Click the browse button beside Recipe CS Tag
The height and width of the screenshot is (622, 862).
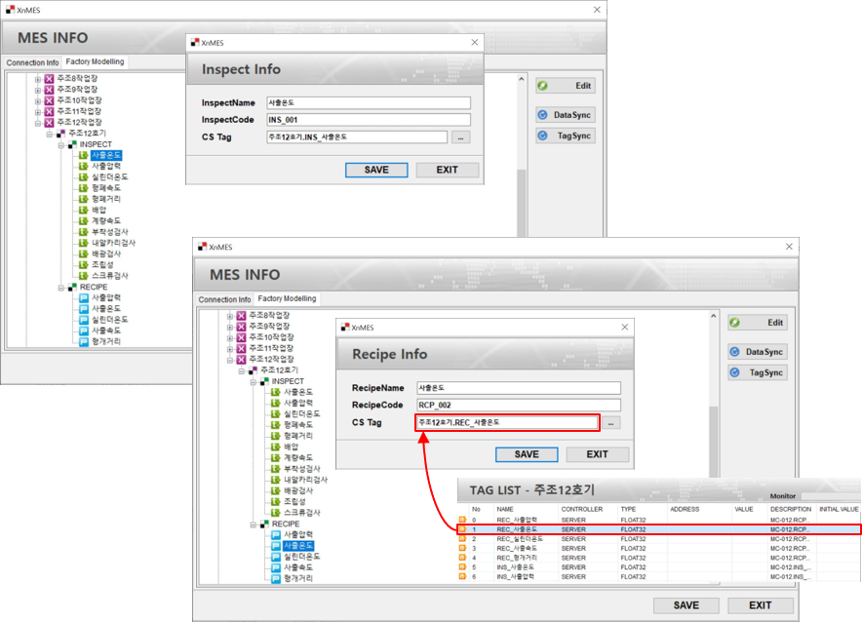[610, 423]
